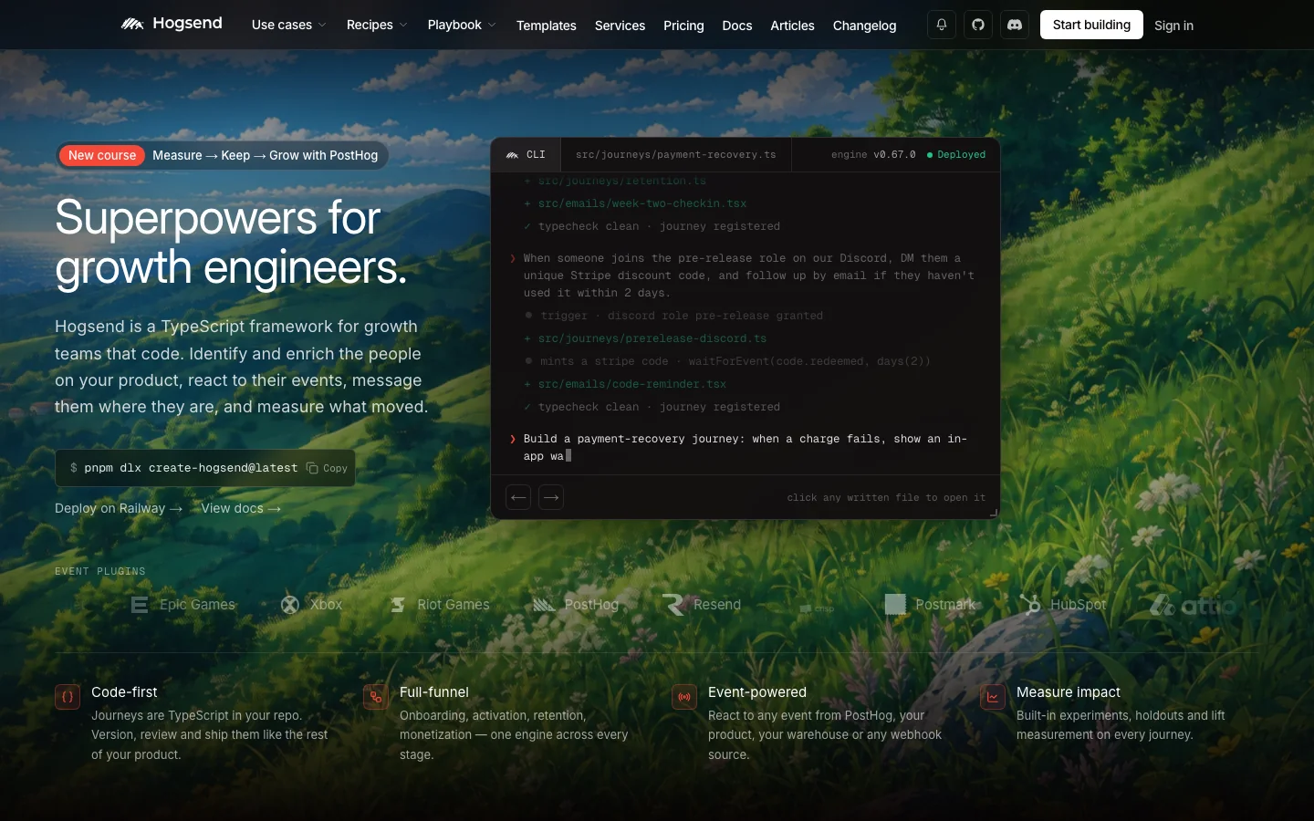Screen dimensions: 1314x821
Task: Click the Superpowers for growth engineers headline
Action: point(231,243)
